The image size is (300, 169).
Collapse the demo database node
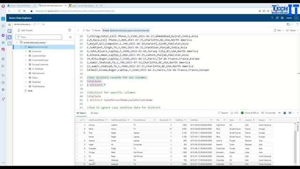click(21, 47)
